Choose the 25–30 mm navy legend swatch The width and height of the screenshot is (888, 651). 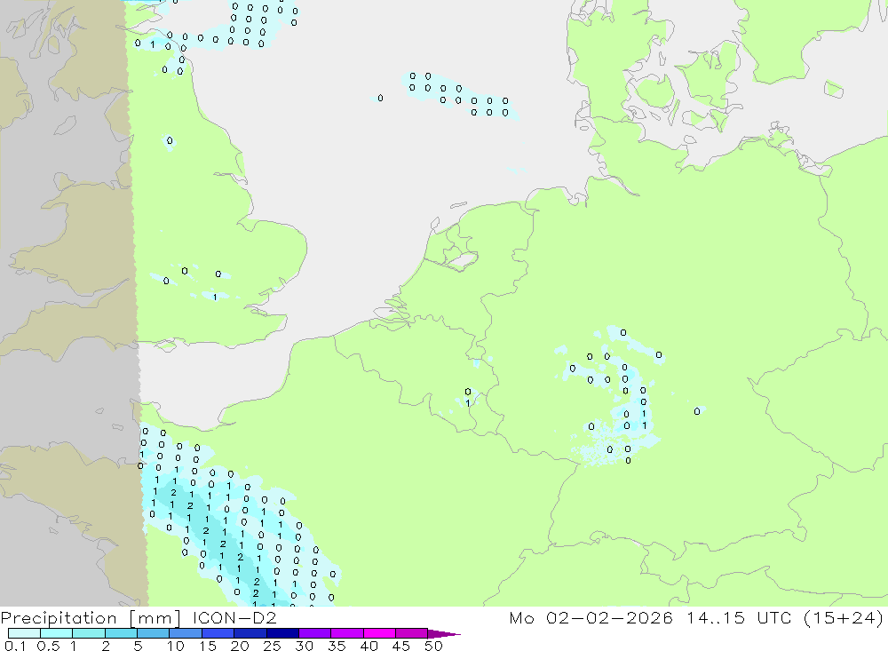pyautogui.click(x=282, y=633)
